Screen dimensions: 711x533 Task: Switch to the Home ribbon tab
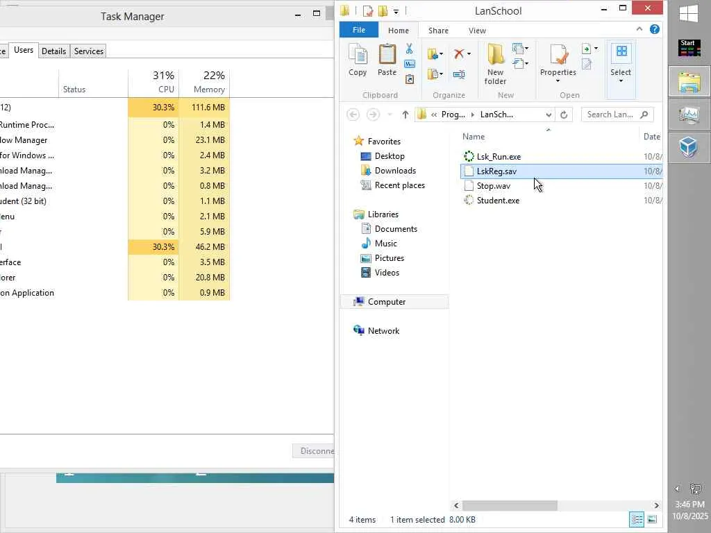[399, 31]
